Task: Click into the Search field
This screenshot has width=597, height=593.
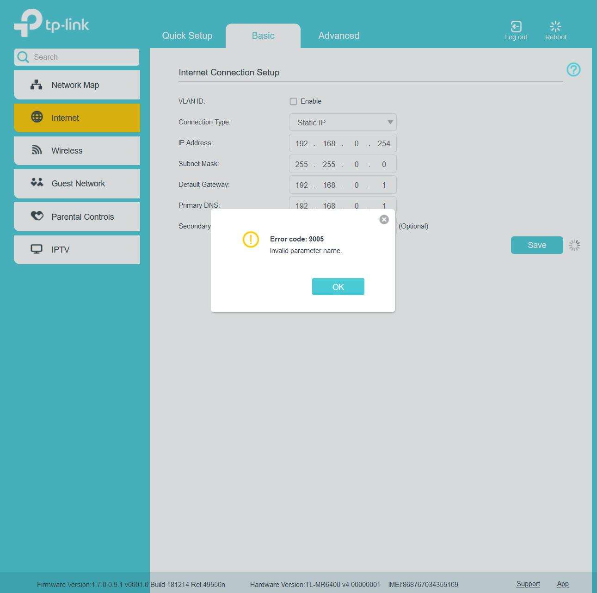Action: [83, 57]
